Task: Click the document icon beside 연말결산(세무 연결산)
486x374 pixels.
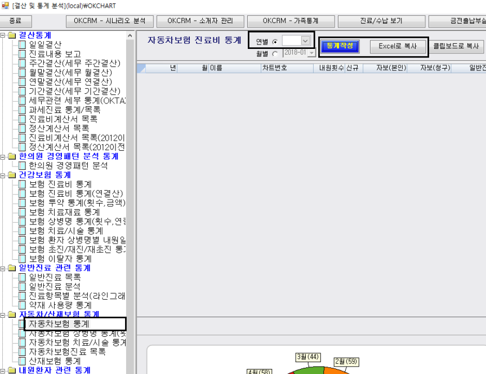Action: coord(22,82)
